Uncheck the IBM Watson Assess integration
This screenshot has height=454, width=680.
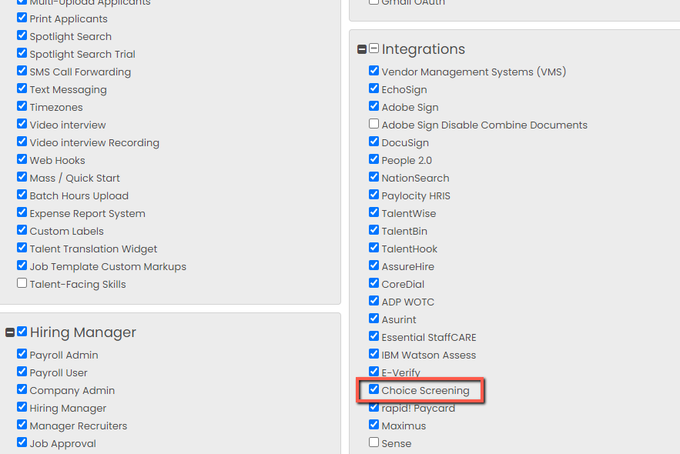coord(373,354)
